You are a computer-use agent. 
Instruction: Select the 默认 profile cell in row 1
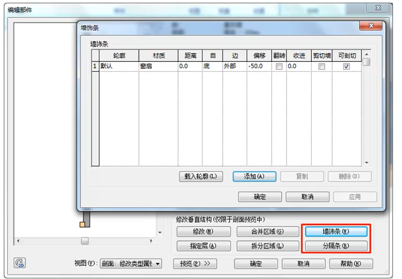click(x=119, y=66)
